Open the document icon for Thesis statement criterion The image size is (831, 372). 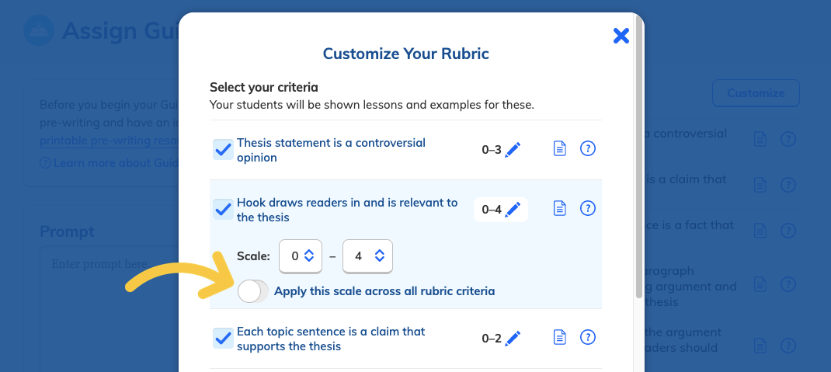click(560, 149)
